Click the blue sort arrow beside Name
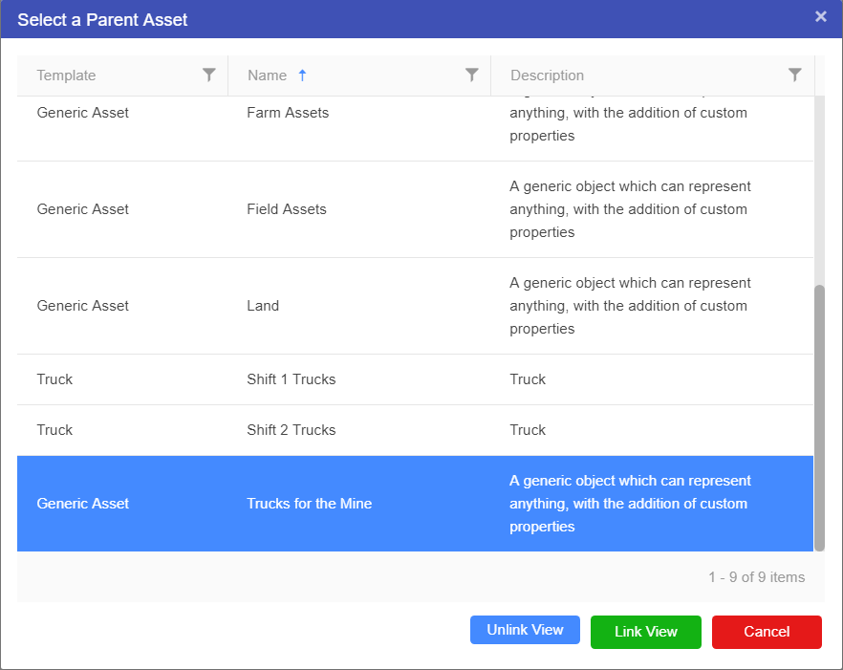843x670 pixels. [303, 76]
